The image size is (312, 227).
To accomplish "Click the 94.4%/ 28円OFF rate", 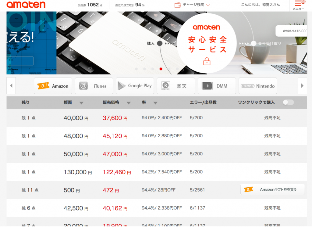I will coord(158,190).
